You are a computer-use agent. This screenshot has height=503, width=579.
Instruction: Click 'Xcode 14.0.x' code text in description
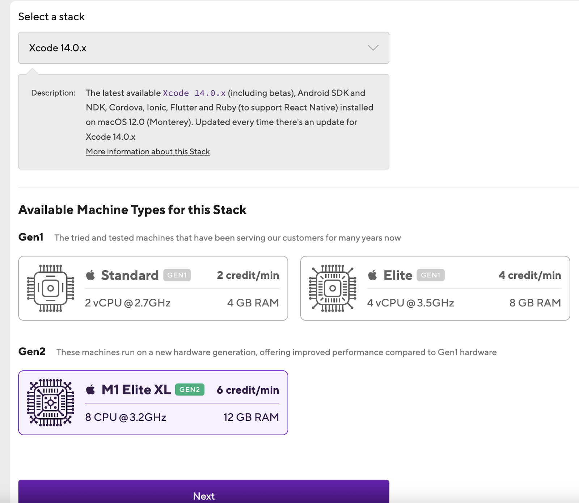(x=194, y=93)
